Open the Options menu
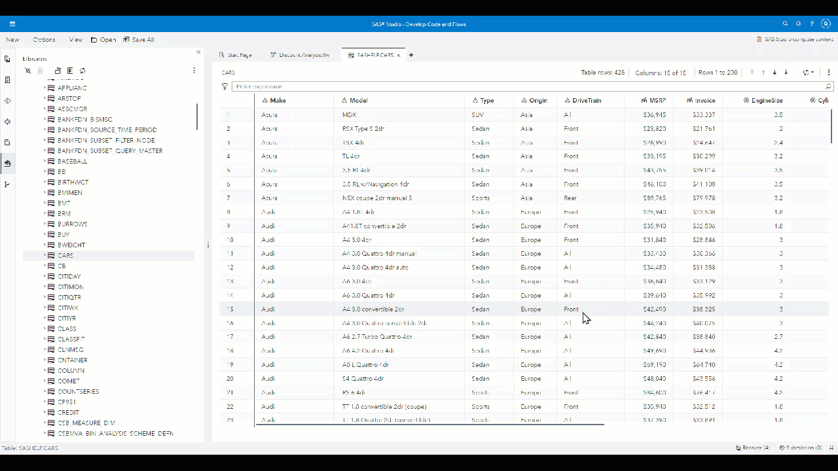 click(44, 39)
